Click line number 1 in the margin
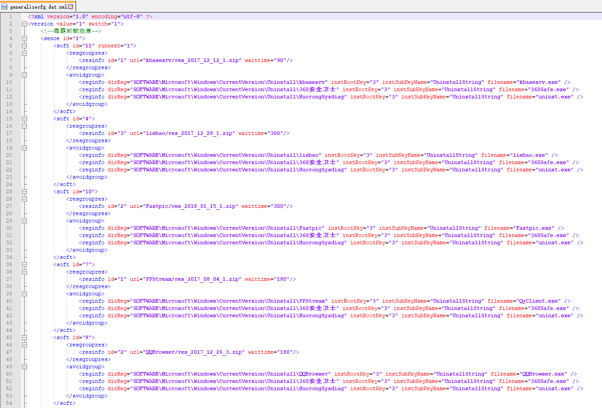602x408 pixels. [x=10, y=16]
